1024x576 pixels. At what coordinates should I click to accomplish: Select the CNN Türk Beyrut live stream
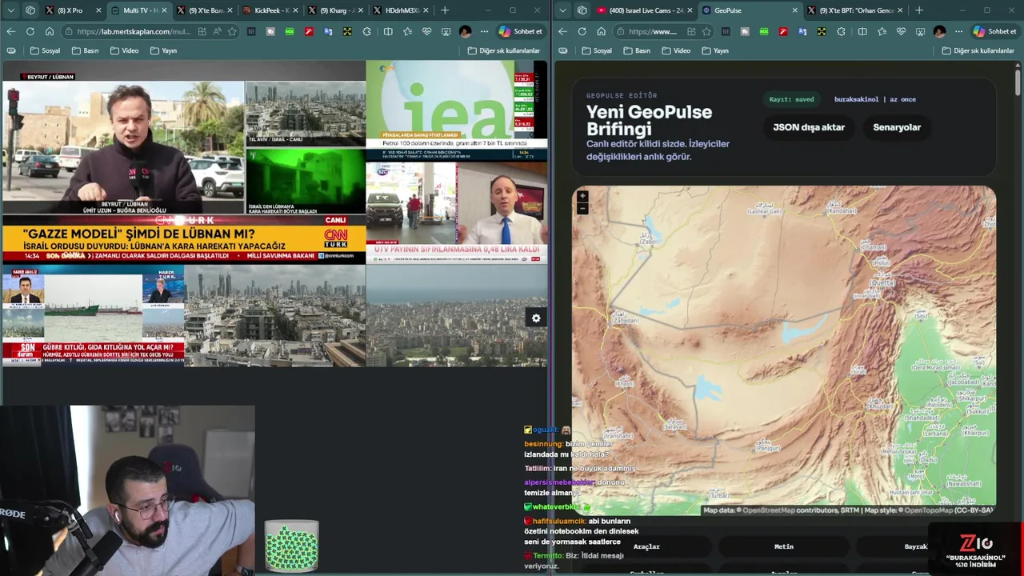tap(122, 148)
